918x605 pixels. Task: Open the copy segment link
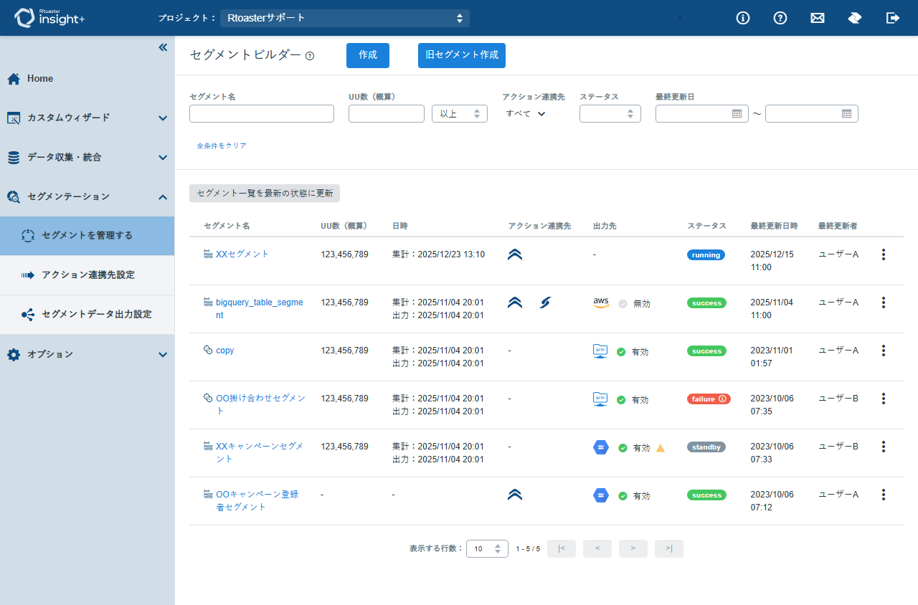[x=225, y=351]
